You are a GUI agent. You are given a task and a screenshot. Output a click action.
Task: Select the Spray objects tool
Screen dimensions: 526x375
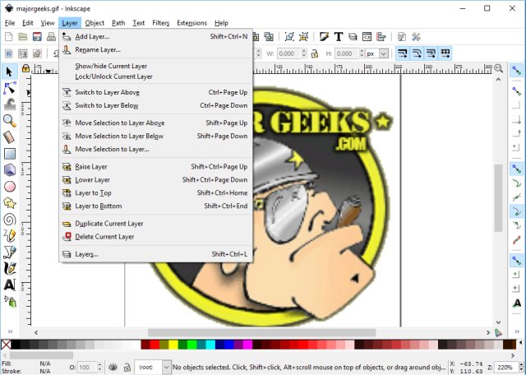pyautogui.click(x=9, y=301)
